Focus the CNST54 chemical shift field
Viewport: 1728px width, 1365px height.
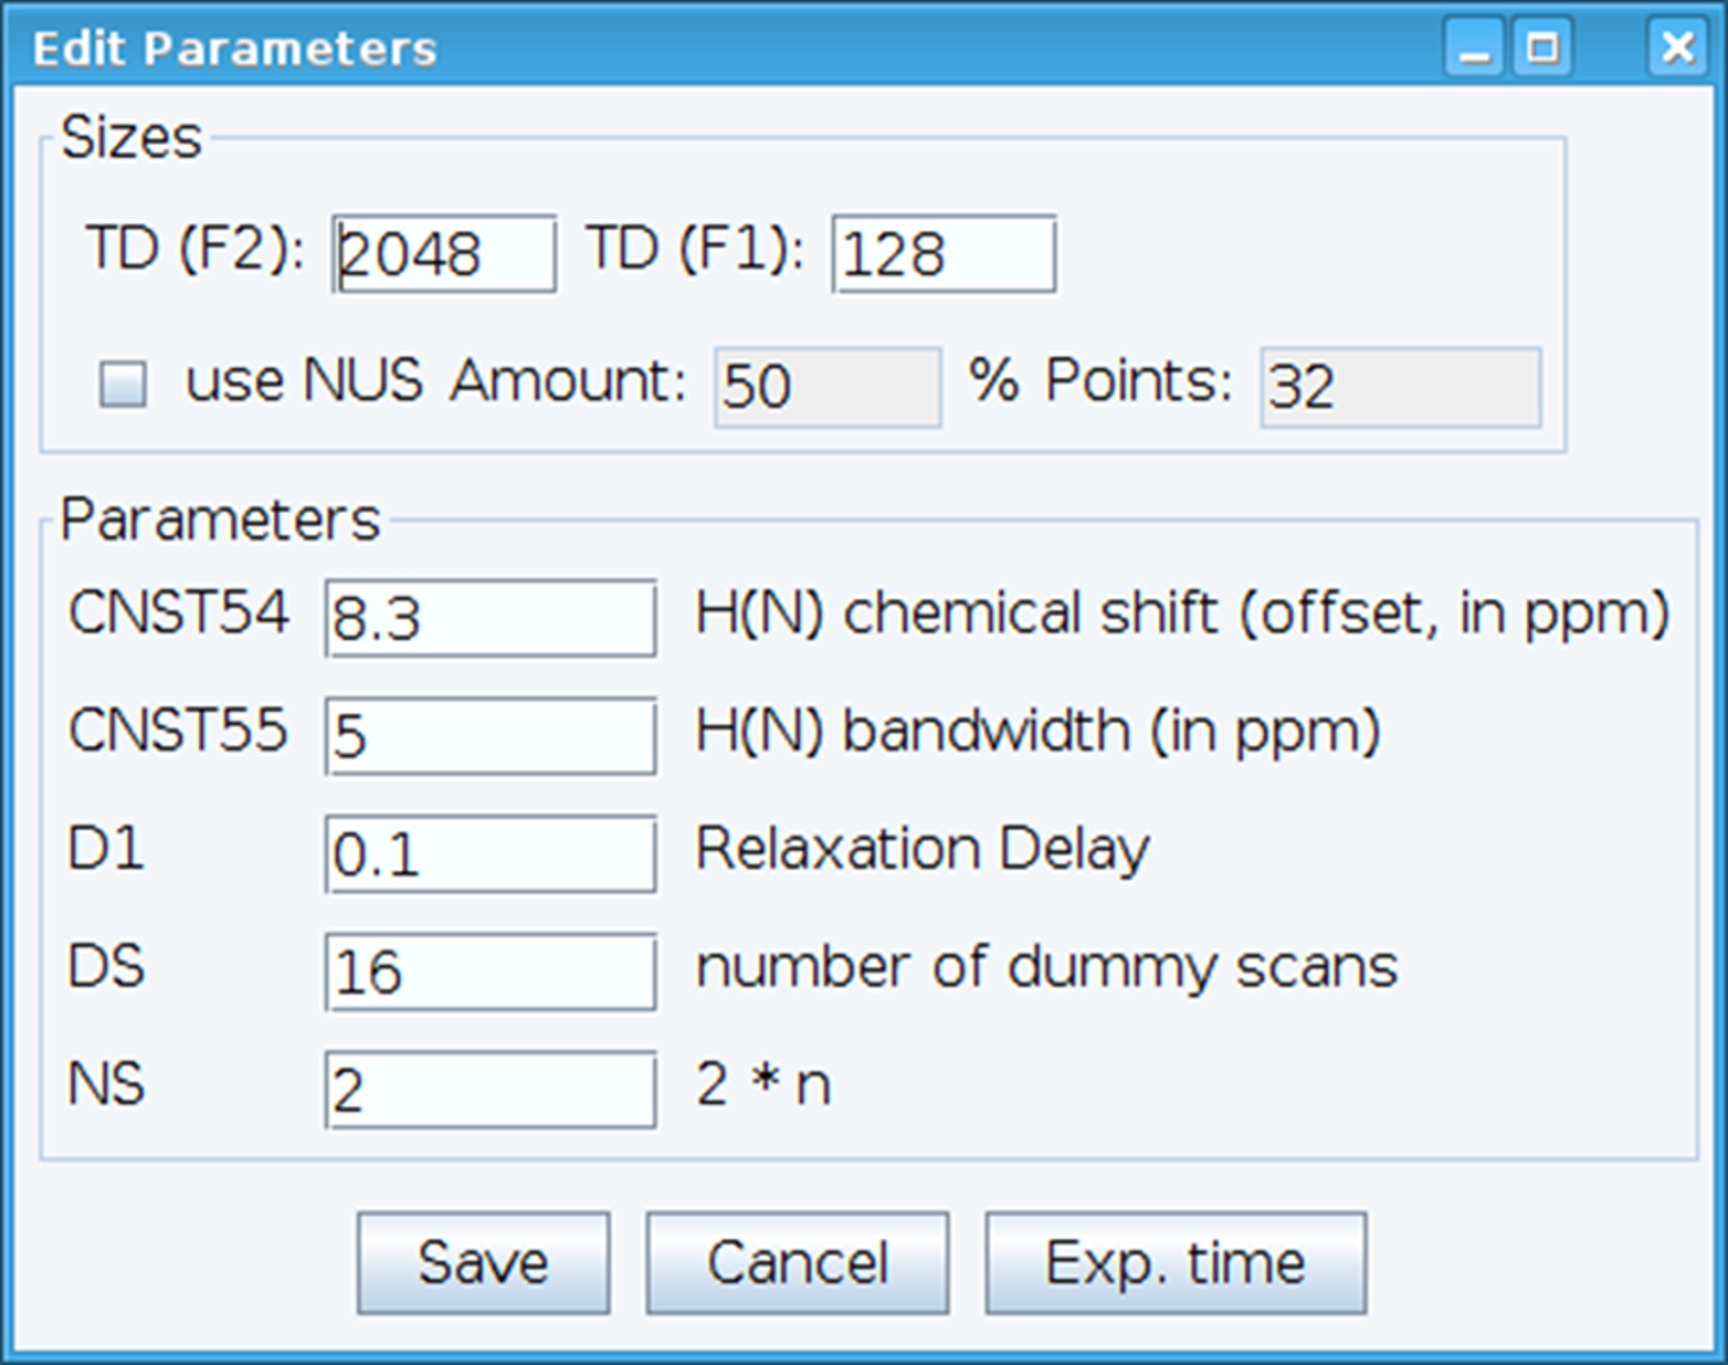[490, 618]
